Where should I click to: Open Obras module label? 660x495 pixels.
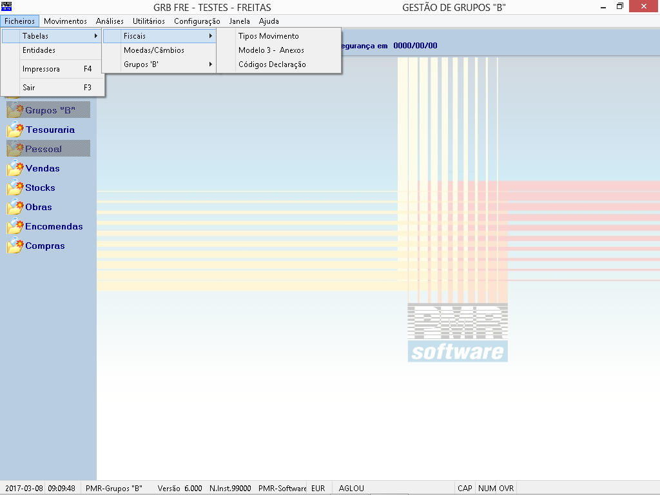tap(38, 207)
